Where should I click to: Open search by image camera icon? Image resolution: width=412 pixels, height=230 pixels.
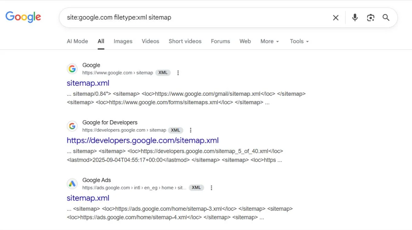pos(370,18)
